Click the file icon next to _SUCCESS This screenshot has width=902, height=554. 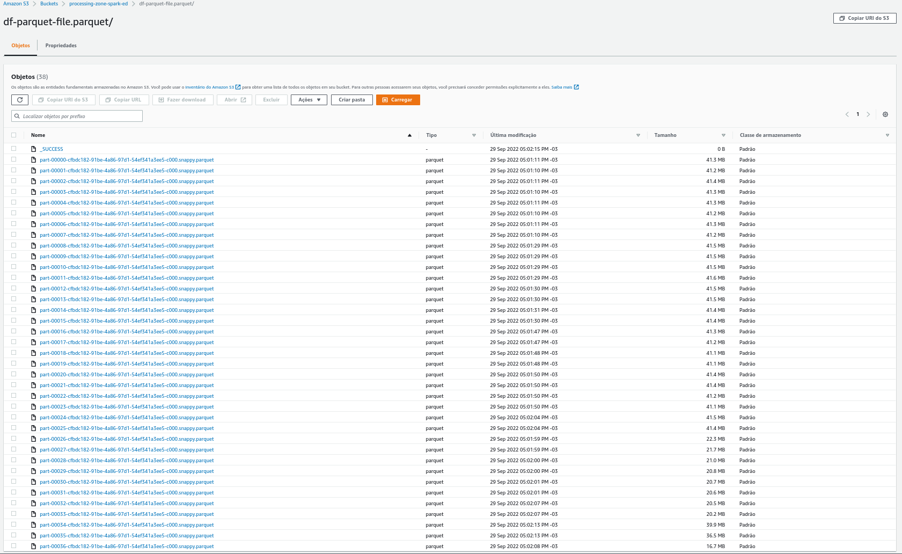(x=34, y=149)
